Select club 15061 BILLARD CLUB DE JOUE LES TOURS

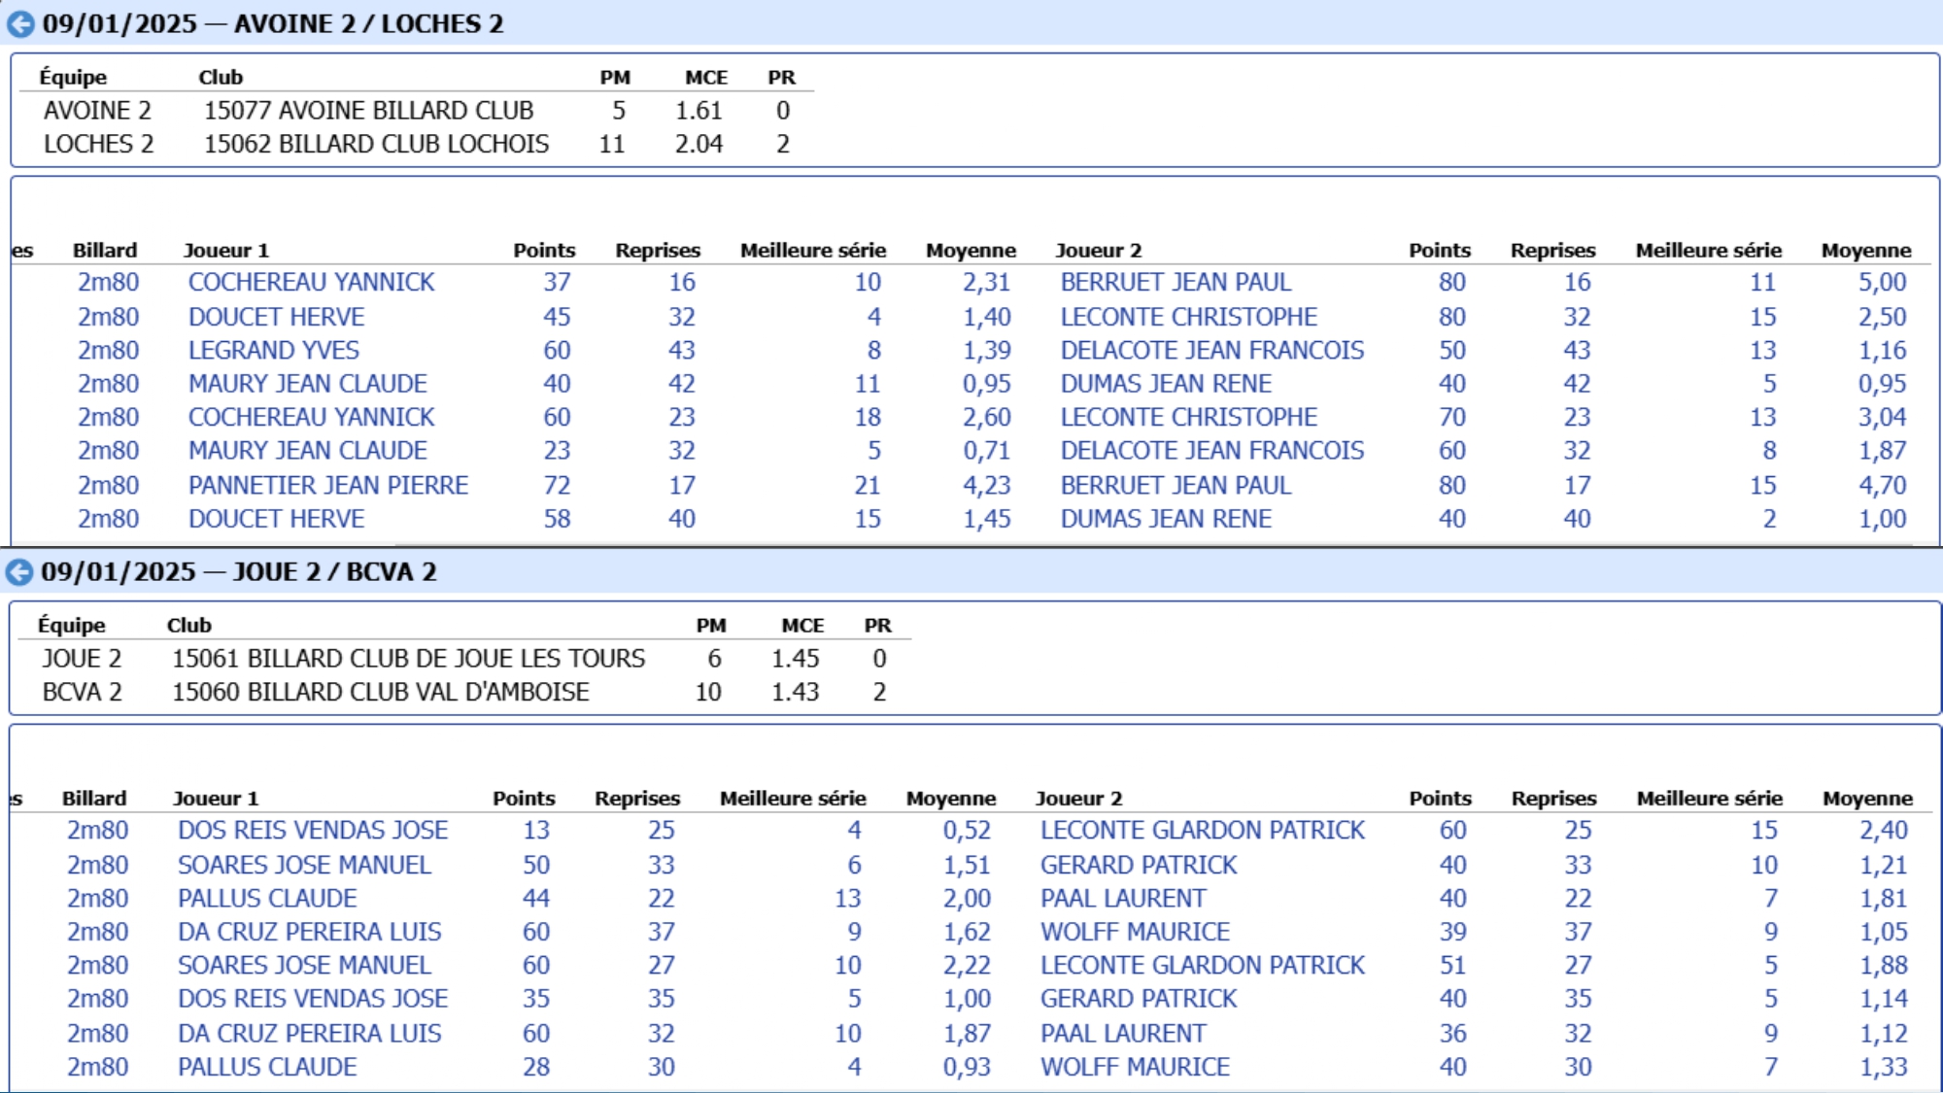408,659
